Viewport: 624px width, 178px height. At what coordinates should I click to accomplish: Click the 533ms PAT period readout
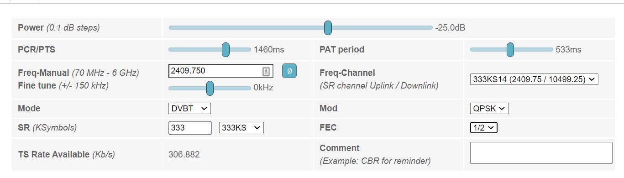click(x=569, y=50)
